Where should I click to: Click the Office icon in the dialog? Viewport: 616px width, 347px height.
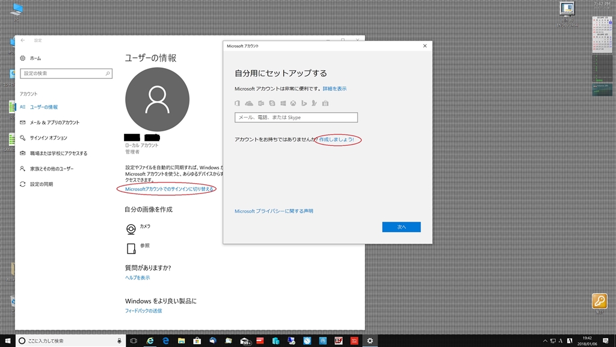[x=237, y=103]
